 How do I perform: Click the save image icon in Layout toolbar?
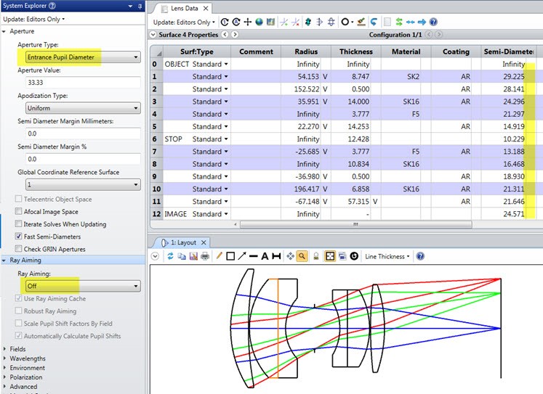(193, 256)
